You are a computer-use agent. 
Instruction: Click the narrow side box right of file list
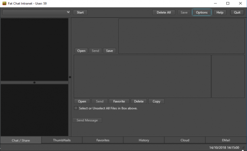[x=228, y=76]
